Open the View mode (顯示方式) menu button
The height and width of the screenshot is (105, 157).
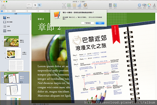click(x=29, y=5)
